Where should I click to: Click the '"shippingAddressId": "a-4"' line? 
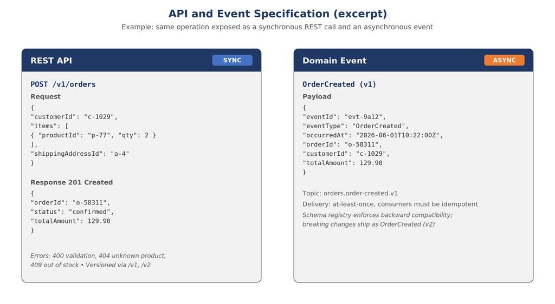coord(80,154)
